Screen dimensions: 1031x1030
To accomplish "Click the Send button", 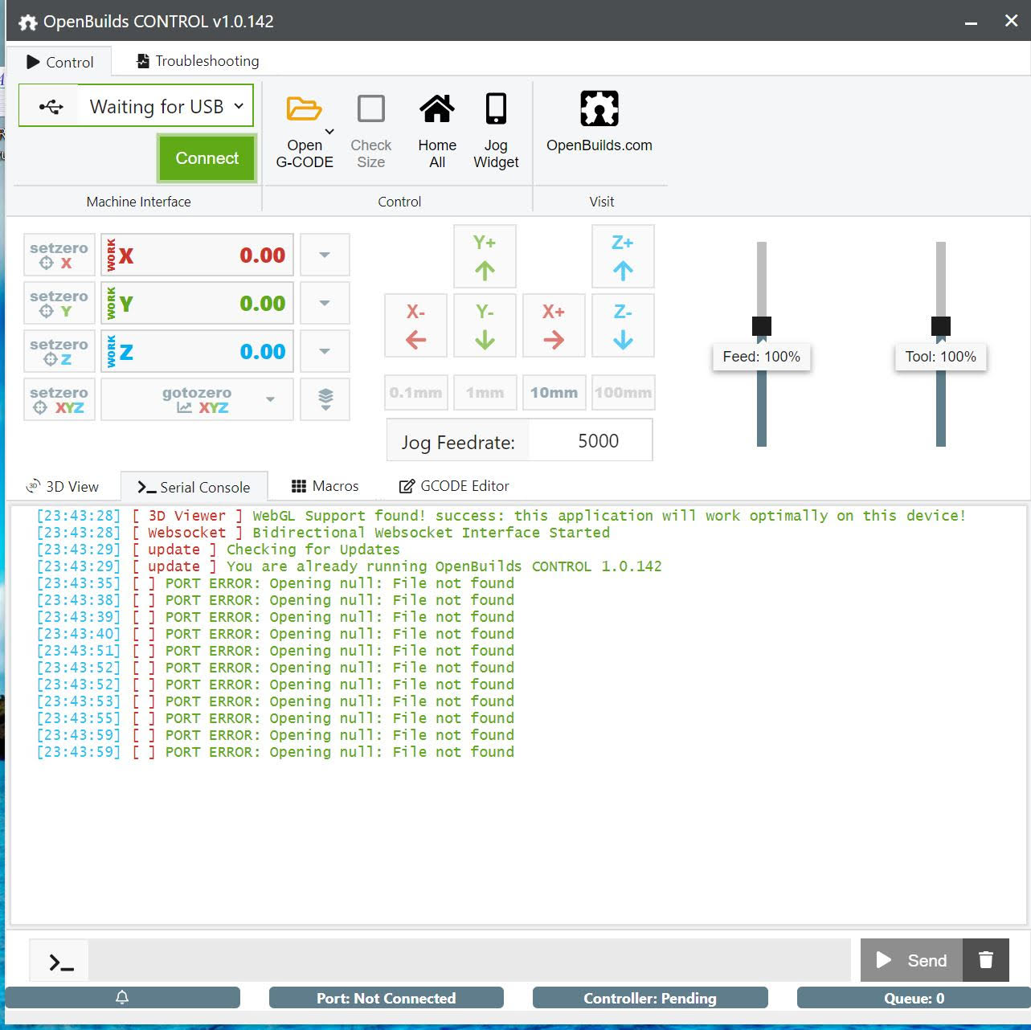I will click(911, 960).
